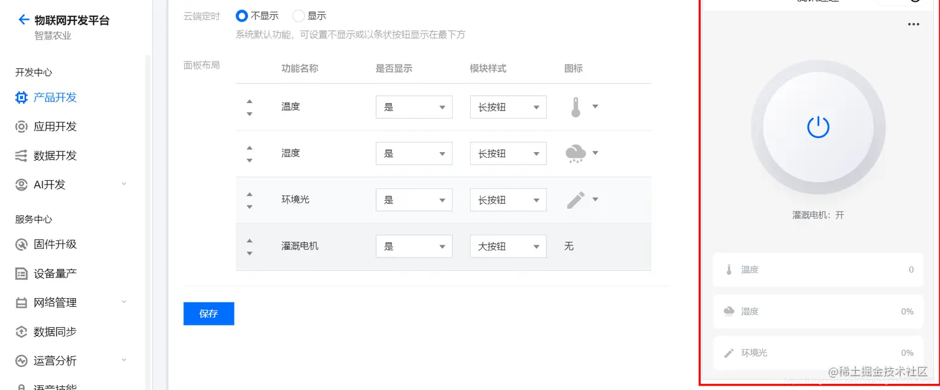940x390 pixels.
Task: Click the thermometer icon in 温度 layout row
Action: point(576,107)
